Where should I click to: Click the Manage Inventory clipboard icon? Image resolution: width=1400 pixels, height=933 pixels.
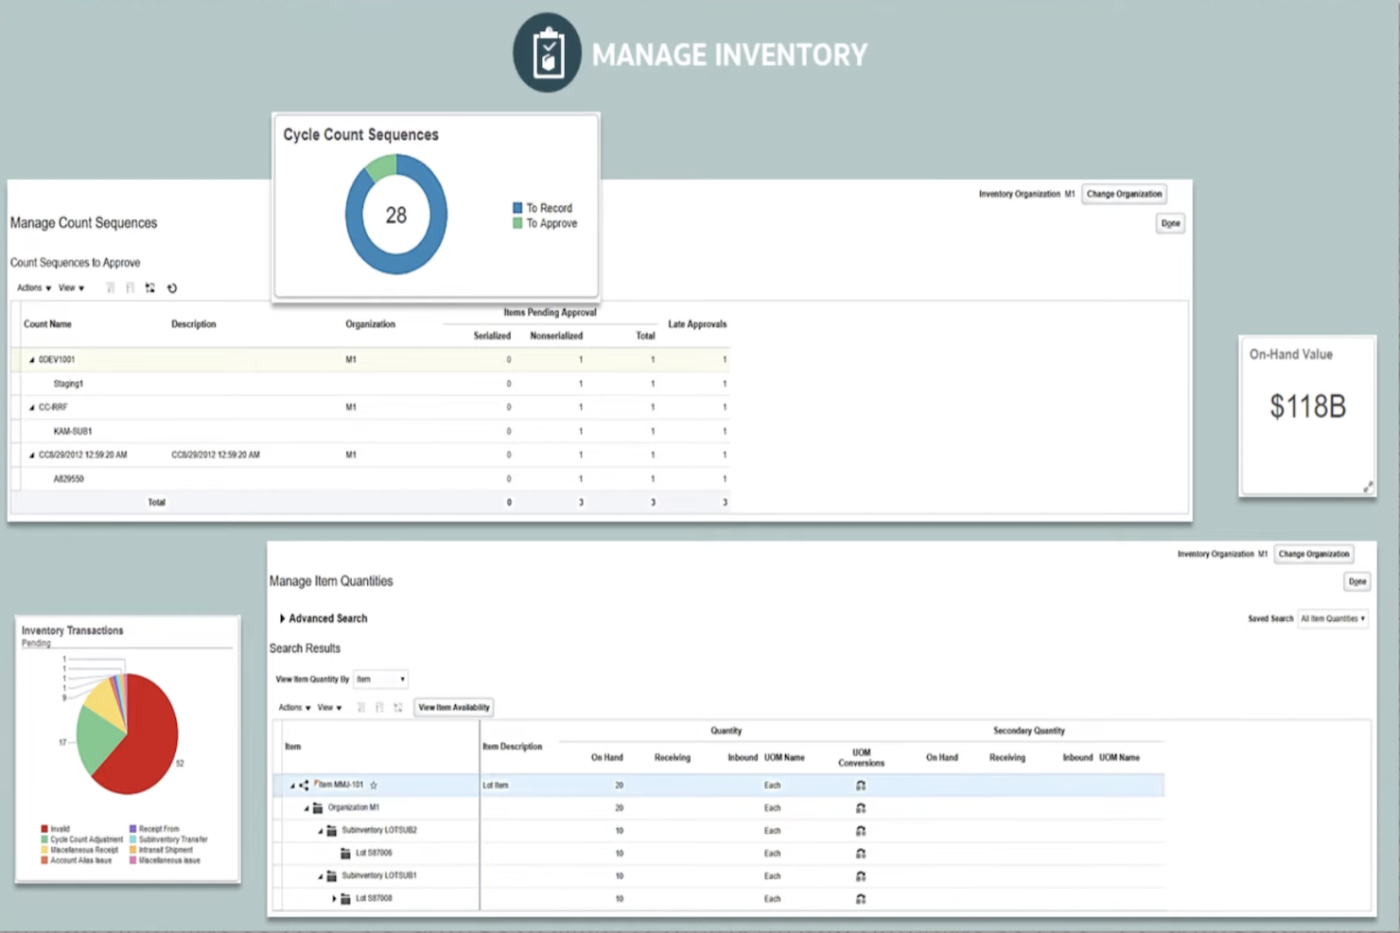548,52
